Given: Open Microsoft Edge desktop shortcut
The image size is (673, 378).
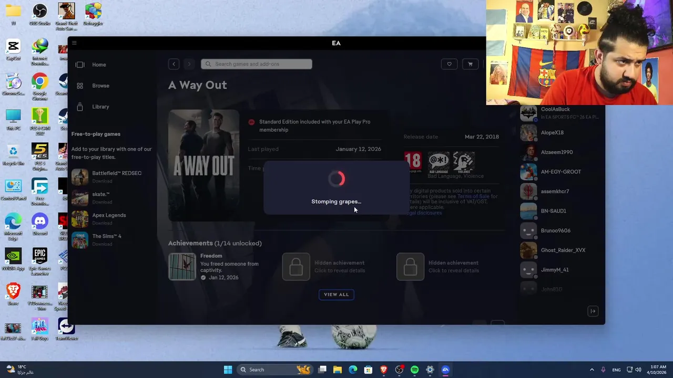Looking at the screenshot, I should 13,226.
